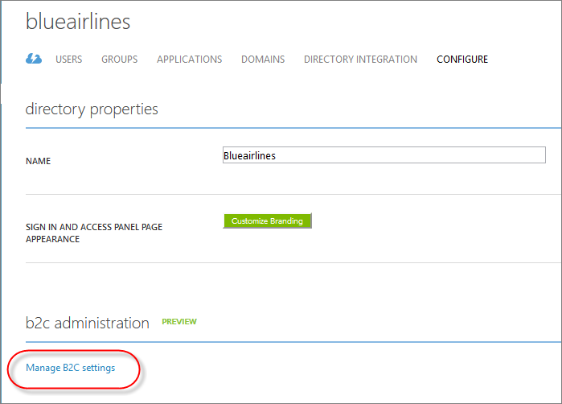
Task: Click the word settings in B2C link
Action: click(x=99, y=368)
